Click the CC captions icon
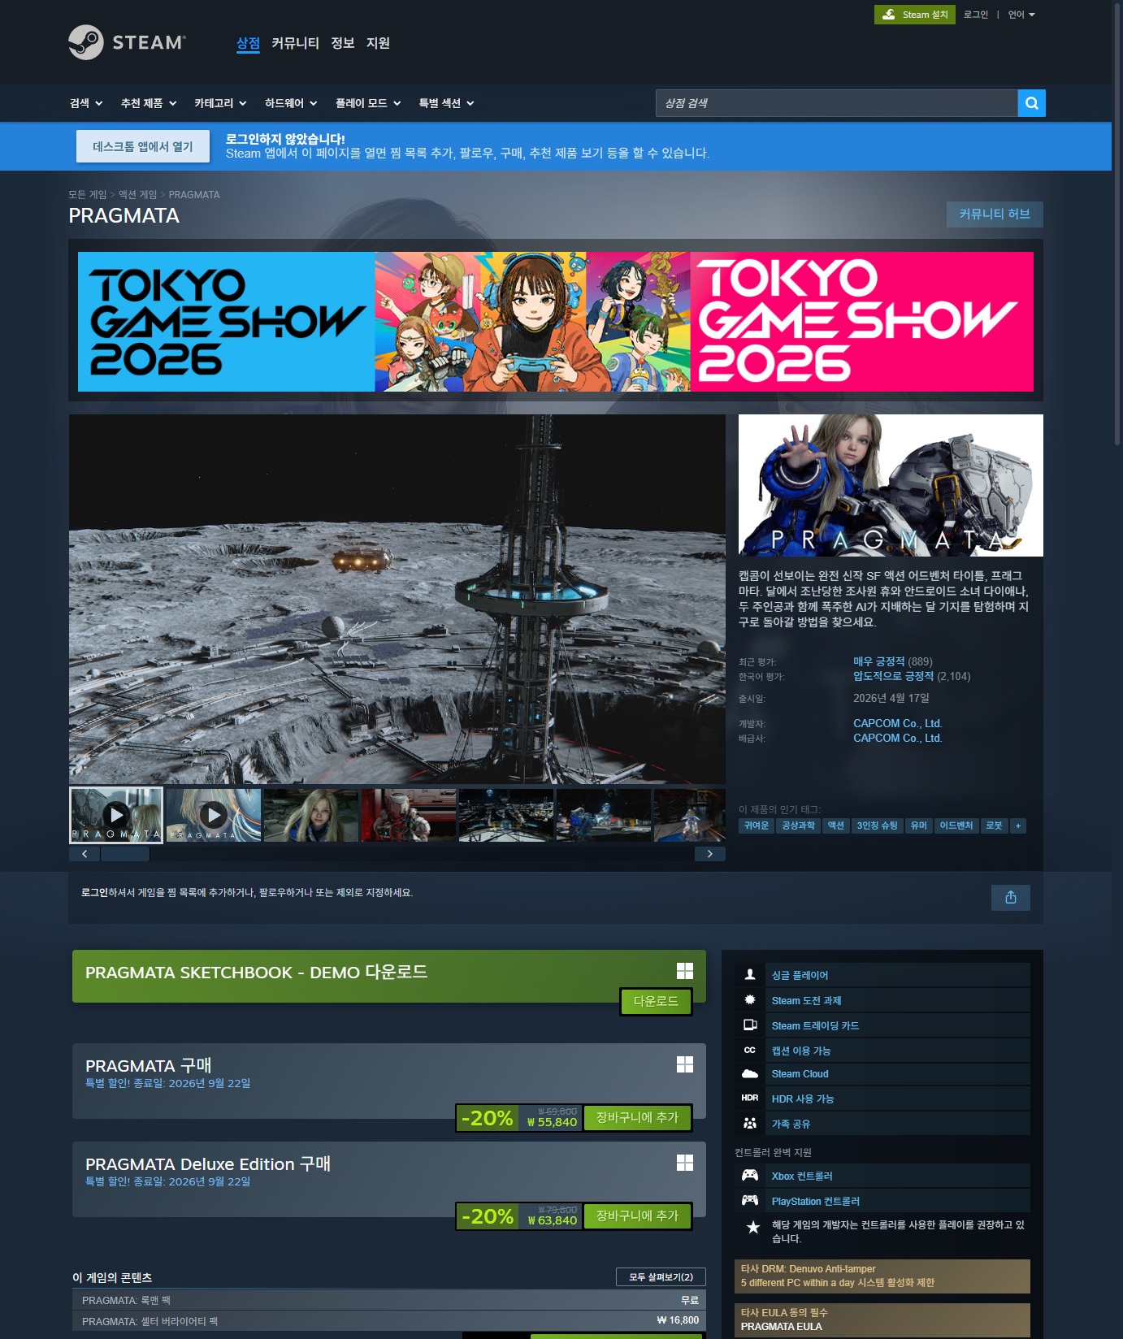Viewport: 1123px width, 1339px height. [750, 1050]
